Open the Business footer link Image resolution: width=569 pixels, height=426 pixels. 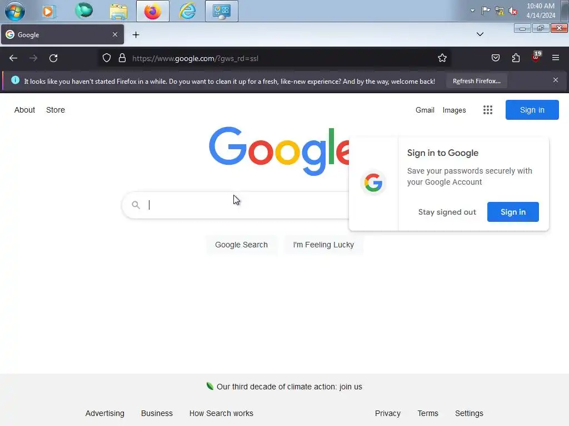tap(157, 413)
